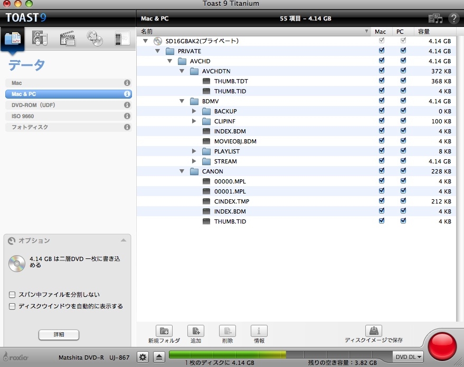Collapse the PRIVATE folder

(158, 51)
